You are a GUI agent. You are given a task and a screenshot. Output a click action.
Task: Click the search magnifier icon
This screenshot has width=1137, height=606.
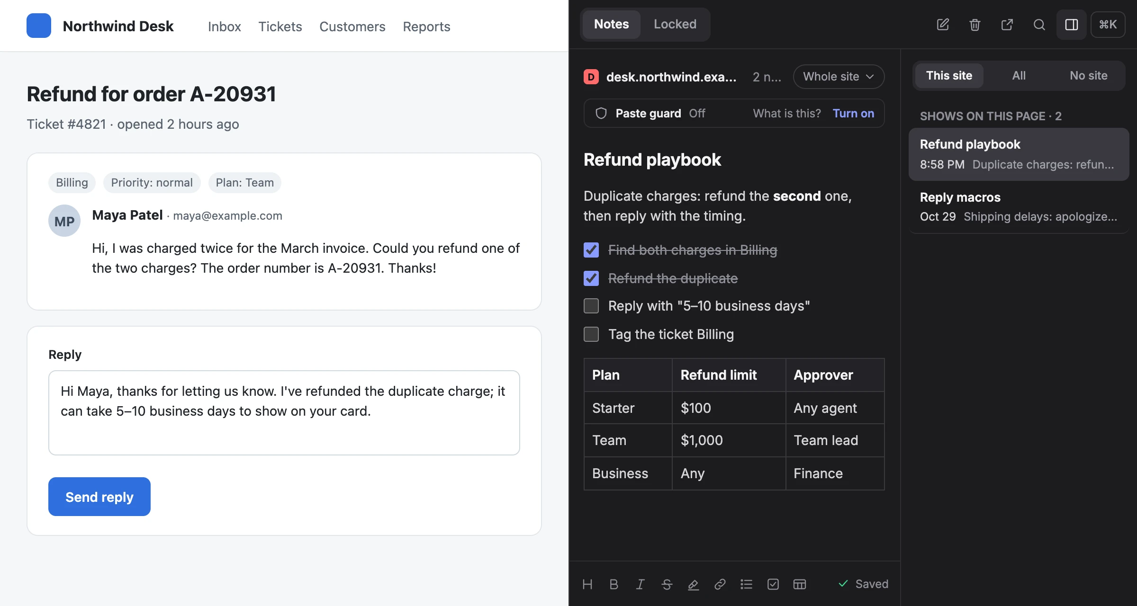click(1039, 25)
